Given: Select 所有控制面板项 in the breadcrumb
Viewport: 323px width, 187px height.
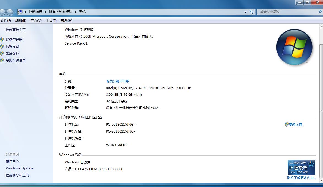Looking at the screenshot, I should pyautogui.click(x=61, y=12).
